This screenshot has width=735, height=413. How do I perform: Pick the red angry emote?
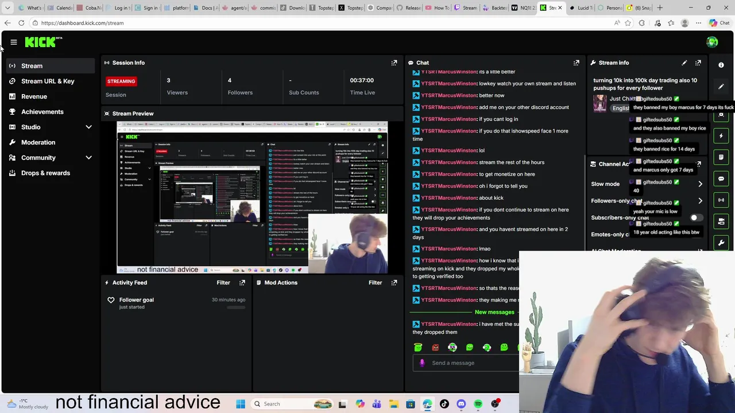(x=435, y=348)
